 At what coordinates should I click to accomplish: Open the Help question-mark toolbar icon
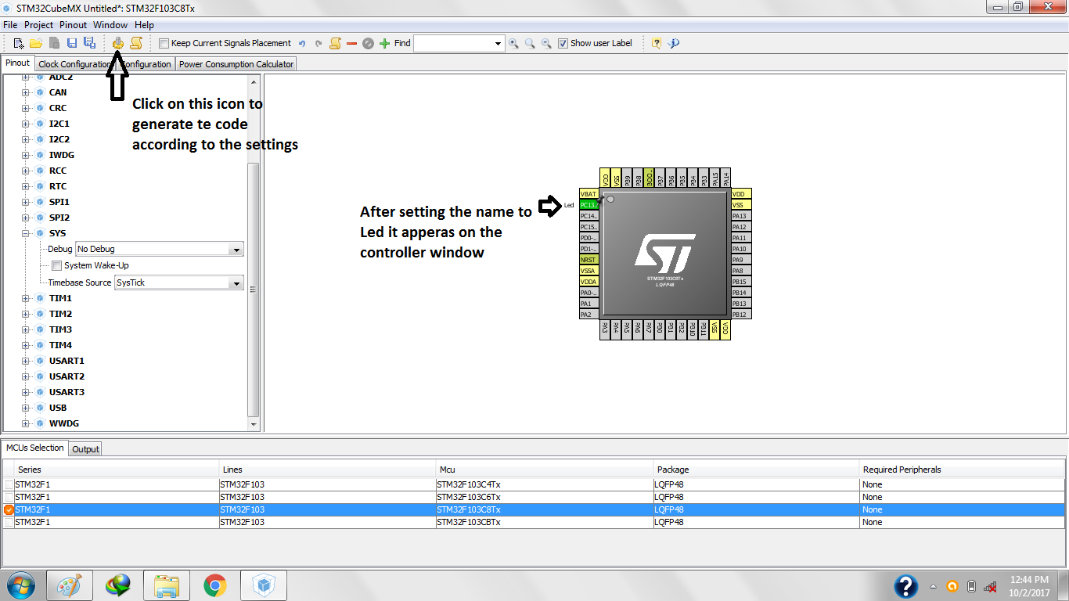[x=657, y=43]
